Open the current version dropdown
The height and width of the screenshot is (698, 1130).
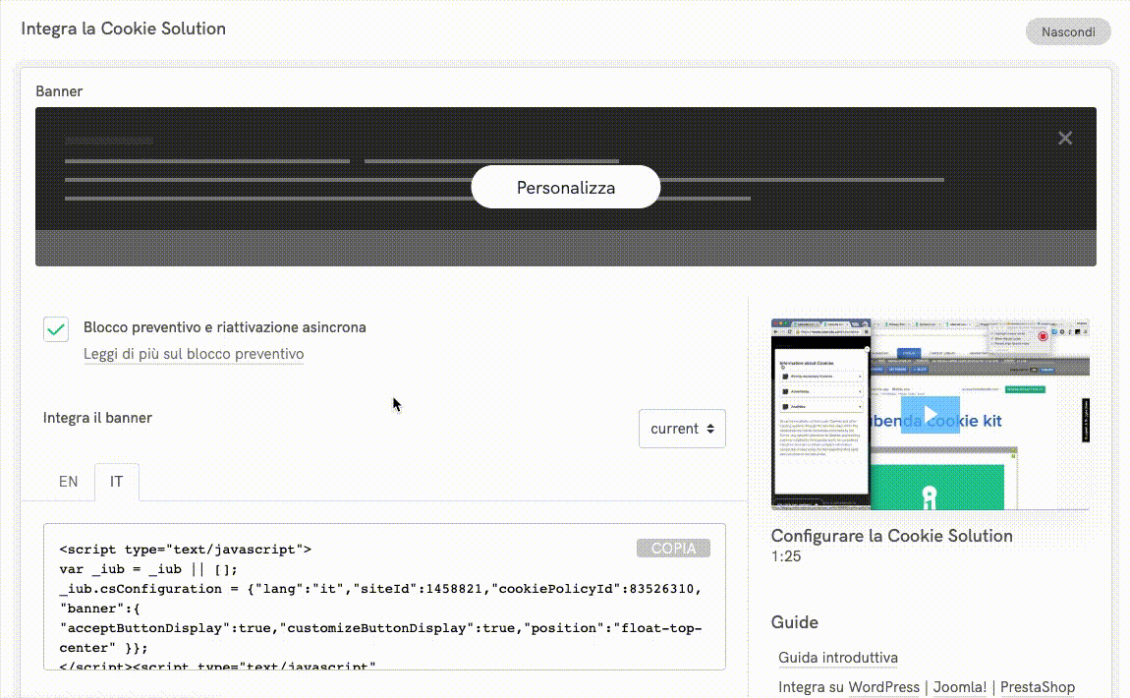pyautogui.click(x=682, y=429)
